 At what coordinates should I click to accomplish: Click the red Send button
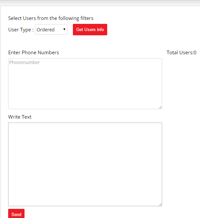(x=16, y=214)
